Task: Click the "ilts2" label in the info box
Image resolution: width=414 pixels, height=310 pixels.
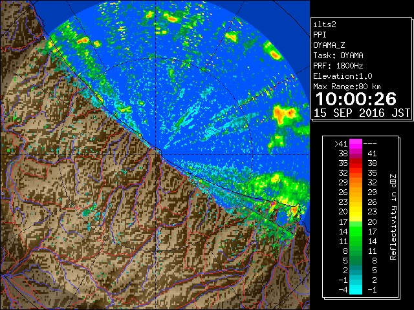Action: pyautogui.click(x=325, y=25)
